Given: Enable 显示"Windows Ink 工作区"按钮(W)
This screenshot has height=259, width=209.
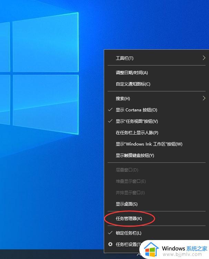Looking at the screenshot, I should click(x=157, y=144).
